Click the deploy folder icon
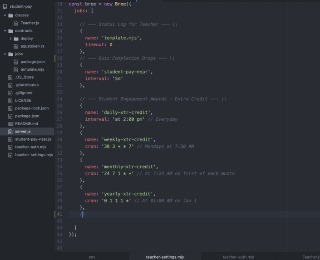 (x=16, y=39)
